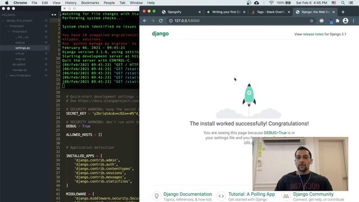The image size is (359, 202).
Task: Close the DjangoPy tab
Action: point(200,12)
